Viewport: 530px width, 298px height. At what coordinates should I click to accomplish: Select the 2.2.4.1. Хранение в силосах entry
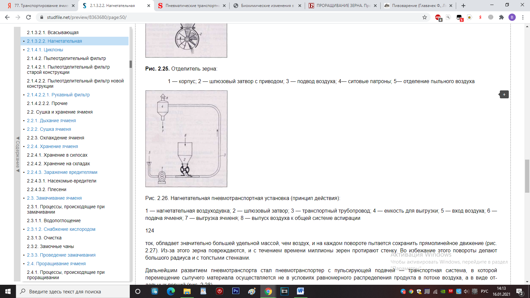(57, 155)
